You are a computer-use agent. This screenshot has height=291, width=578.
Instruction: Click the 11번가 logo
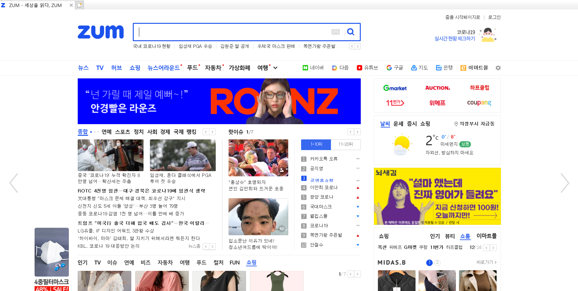[x=395, y=103]
